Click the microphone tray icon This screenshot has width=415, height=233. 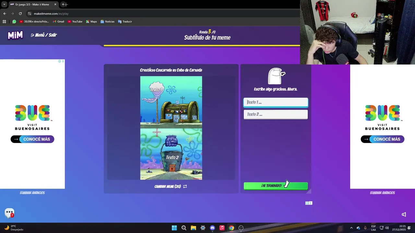coord(365,228)
